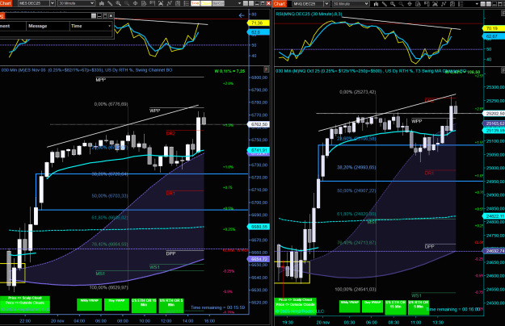Open drawing tools pencil in MNQ chart toolbar
Image resolution: width=505 pixels, height=326 pixels.
coord(385,4)
